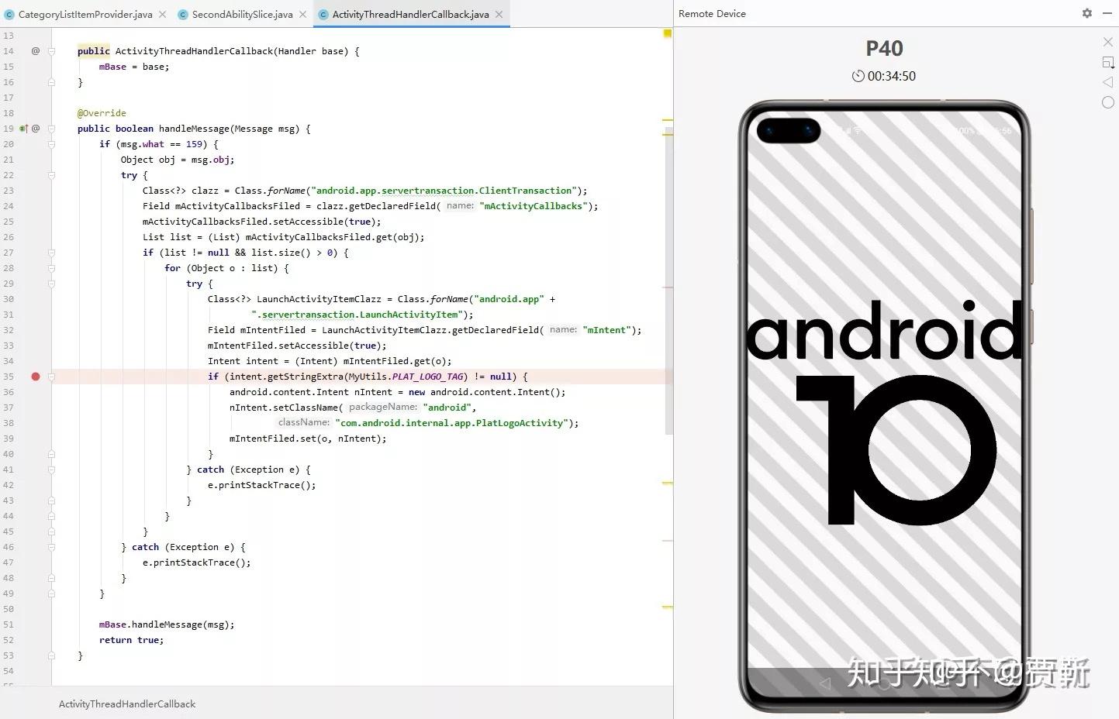Click the ".servertransaction.LaunchActivityItem" string on line 31
Screen dimensions: 1119x719
[357, 315]
